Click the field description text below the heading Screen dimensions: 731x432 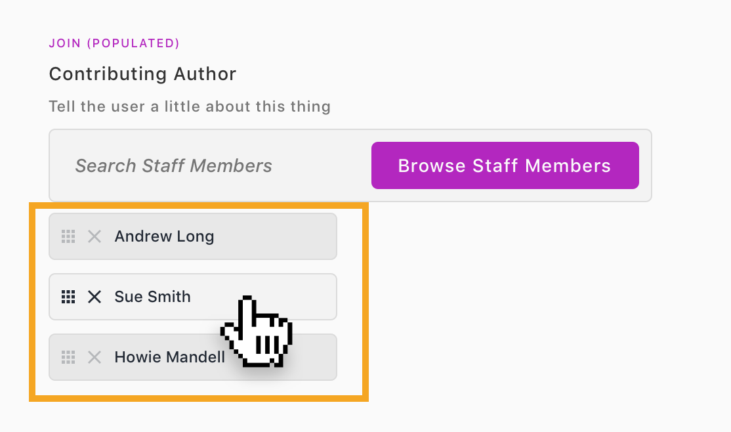tap(190, 106)
